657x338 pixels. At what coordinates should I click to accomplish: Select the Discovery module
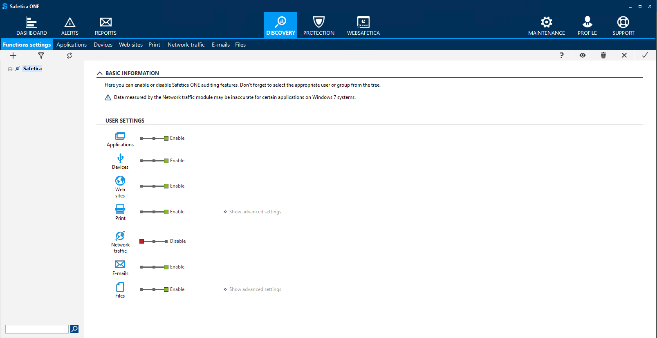pyautogui.click(x=280, y=25)
